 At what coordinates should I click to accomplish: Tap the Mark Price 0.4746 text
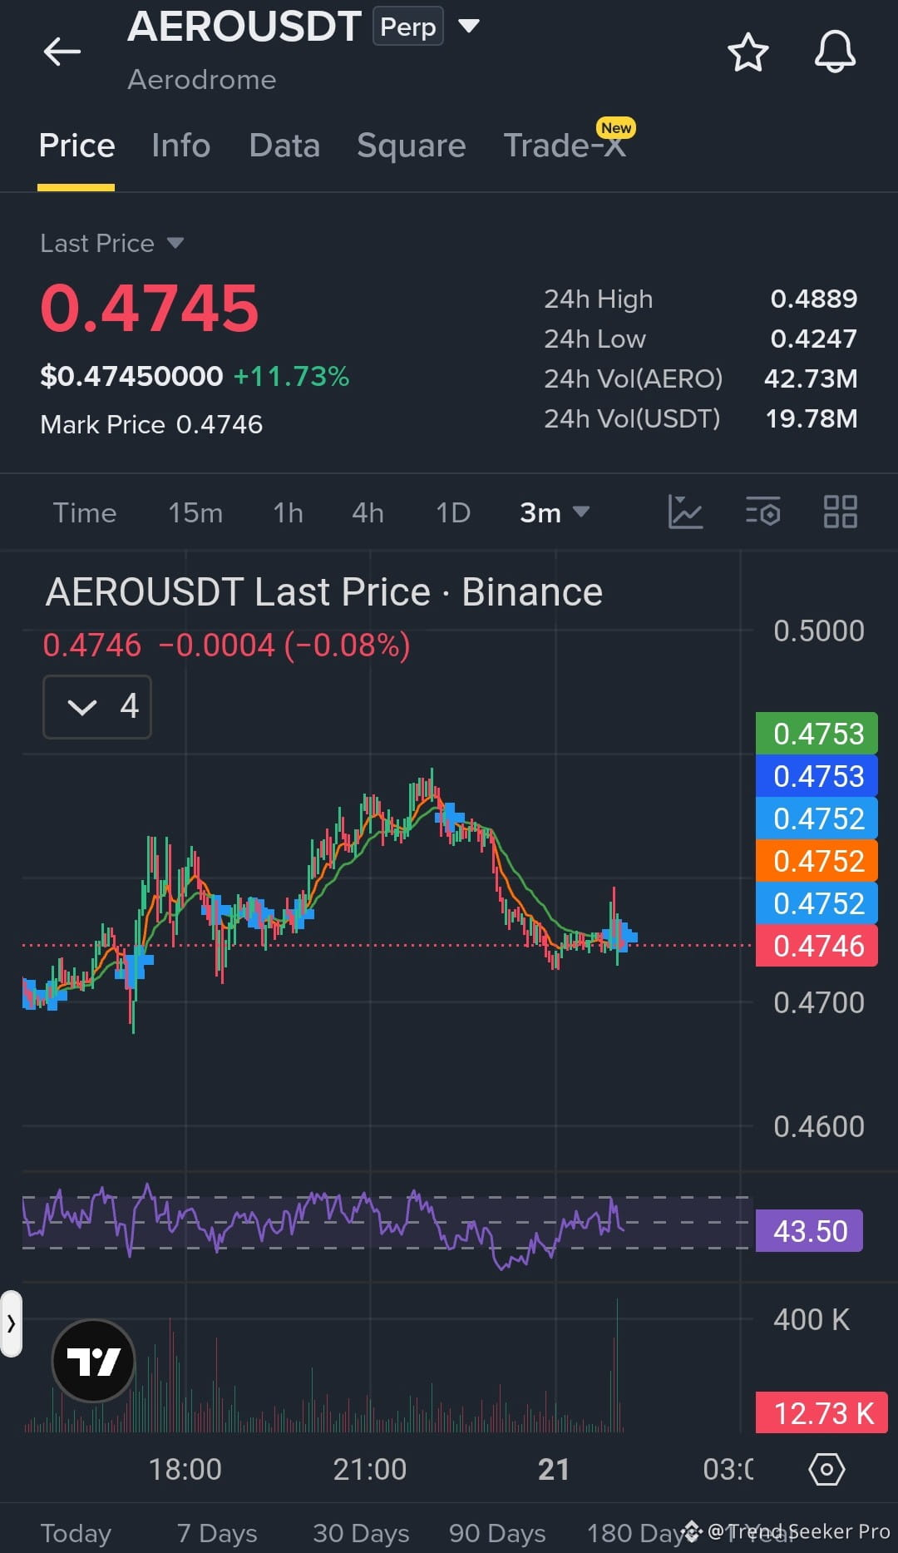point(151,424)
